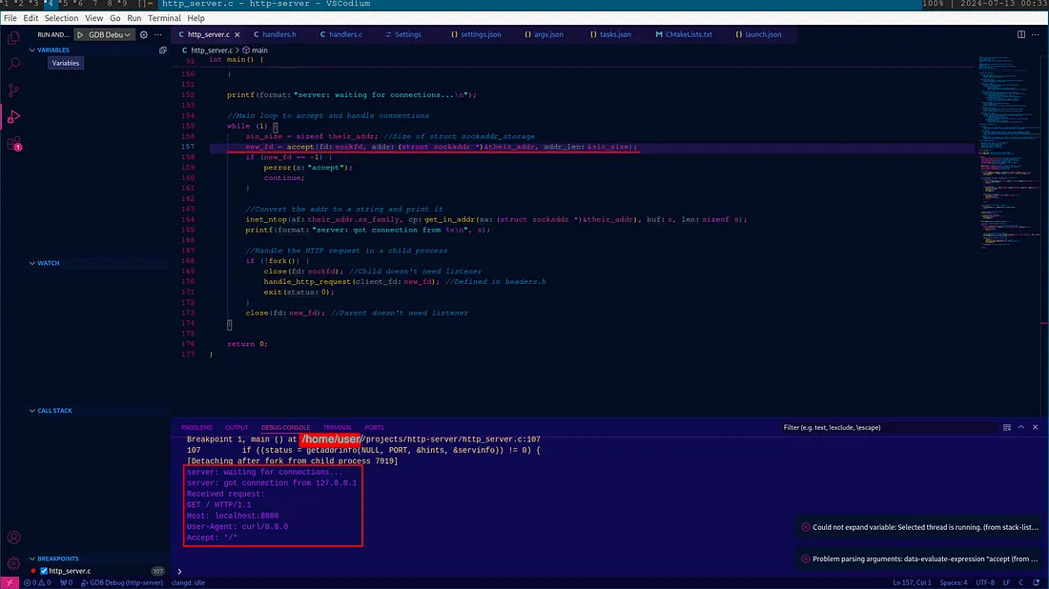Show the Ports panel tab

pos(374,428)
